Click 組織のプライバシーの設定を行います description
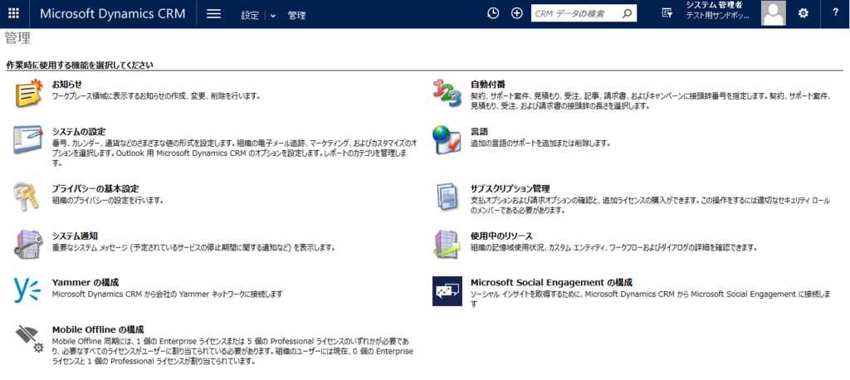The width and height of the screenshot is (850, 380). [x=107, y=200]
